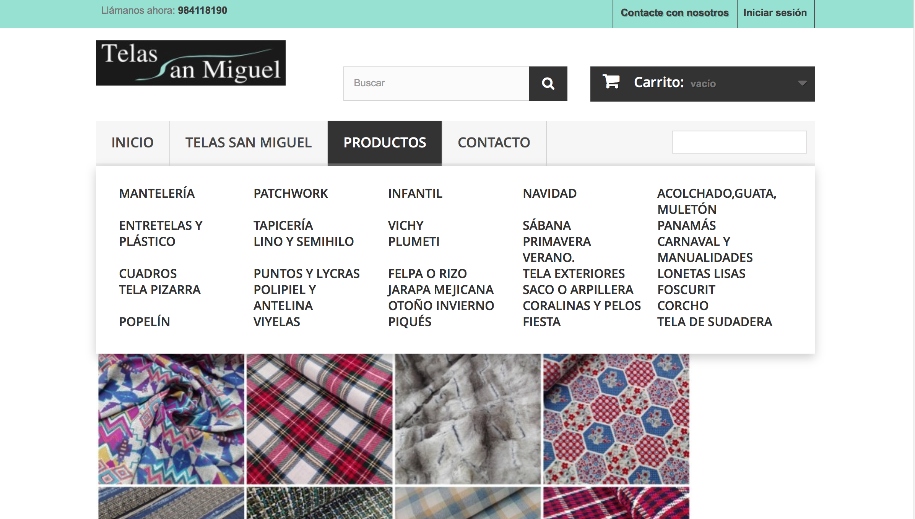
Task: Click the Telas San Miguel logo
Action: tap(190, 63)
